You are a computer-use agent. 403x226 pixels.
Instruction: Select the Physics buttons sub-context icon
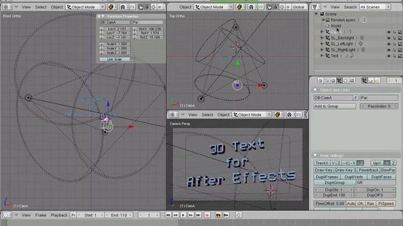click(x=371, y=81)
